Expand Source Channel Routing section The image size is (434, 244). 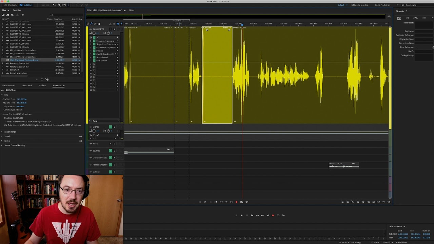tap(2, 145)
